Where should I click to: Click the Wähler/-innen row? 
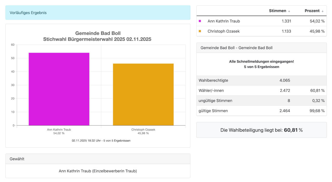[261, 90]
